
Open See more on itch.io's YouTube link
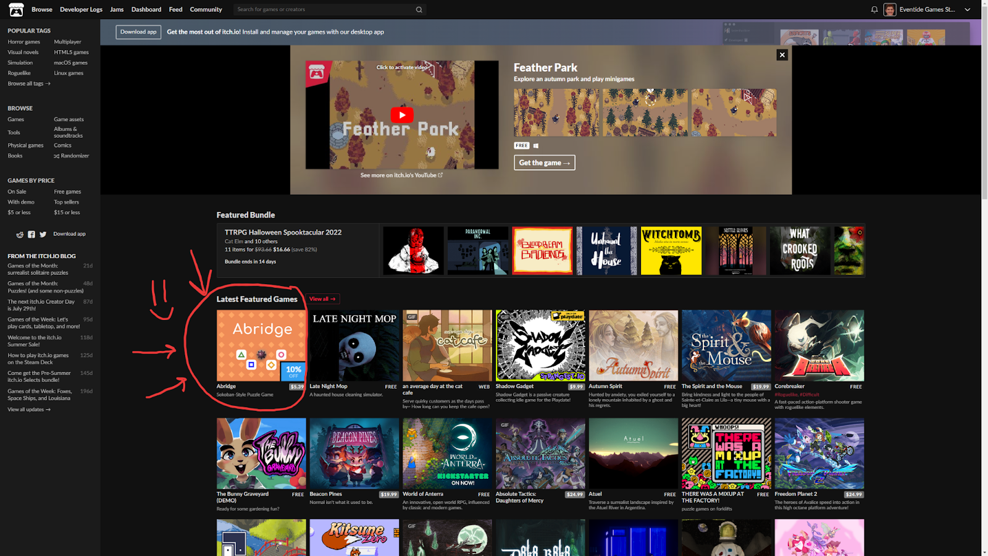coord(401,175)
